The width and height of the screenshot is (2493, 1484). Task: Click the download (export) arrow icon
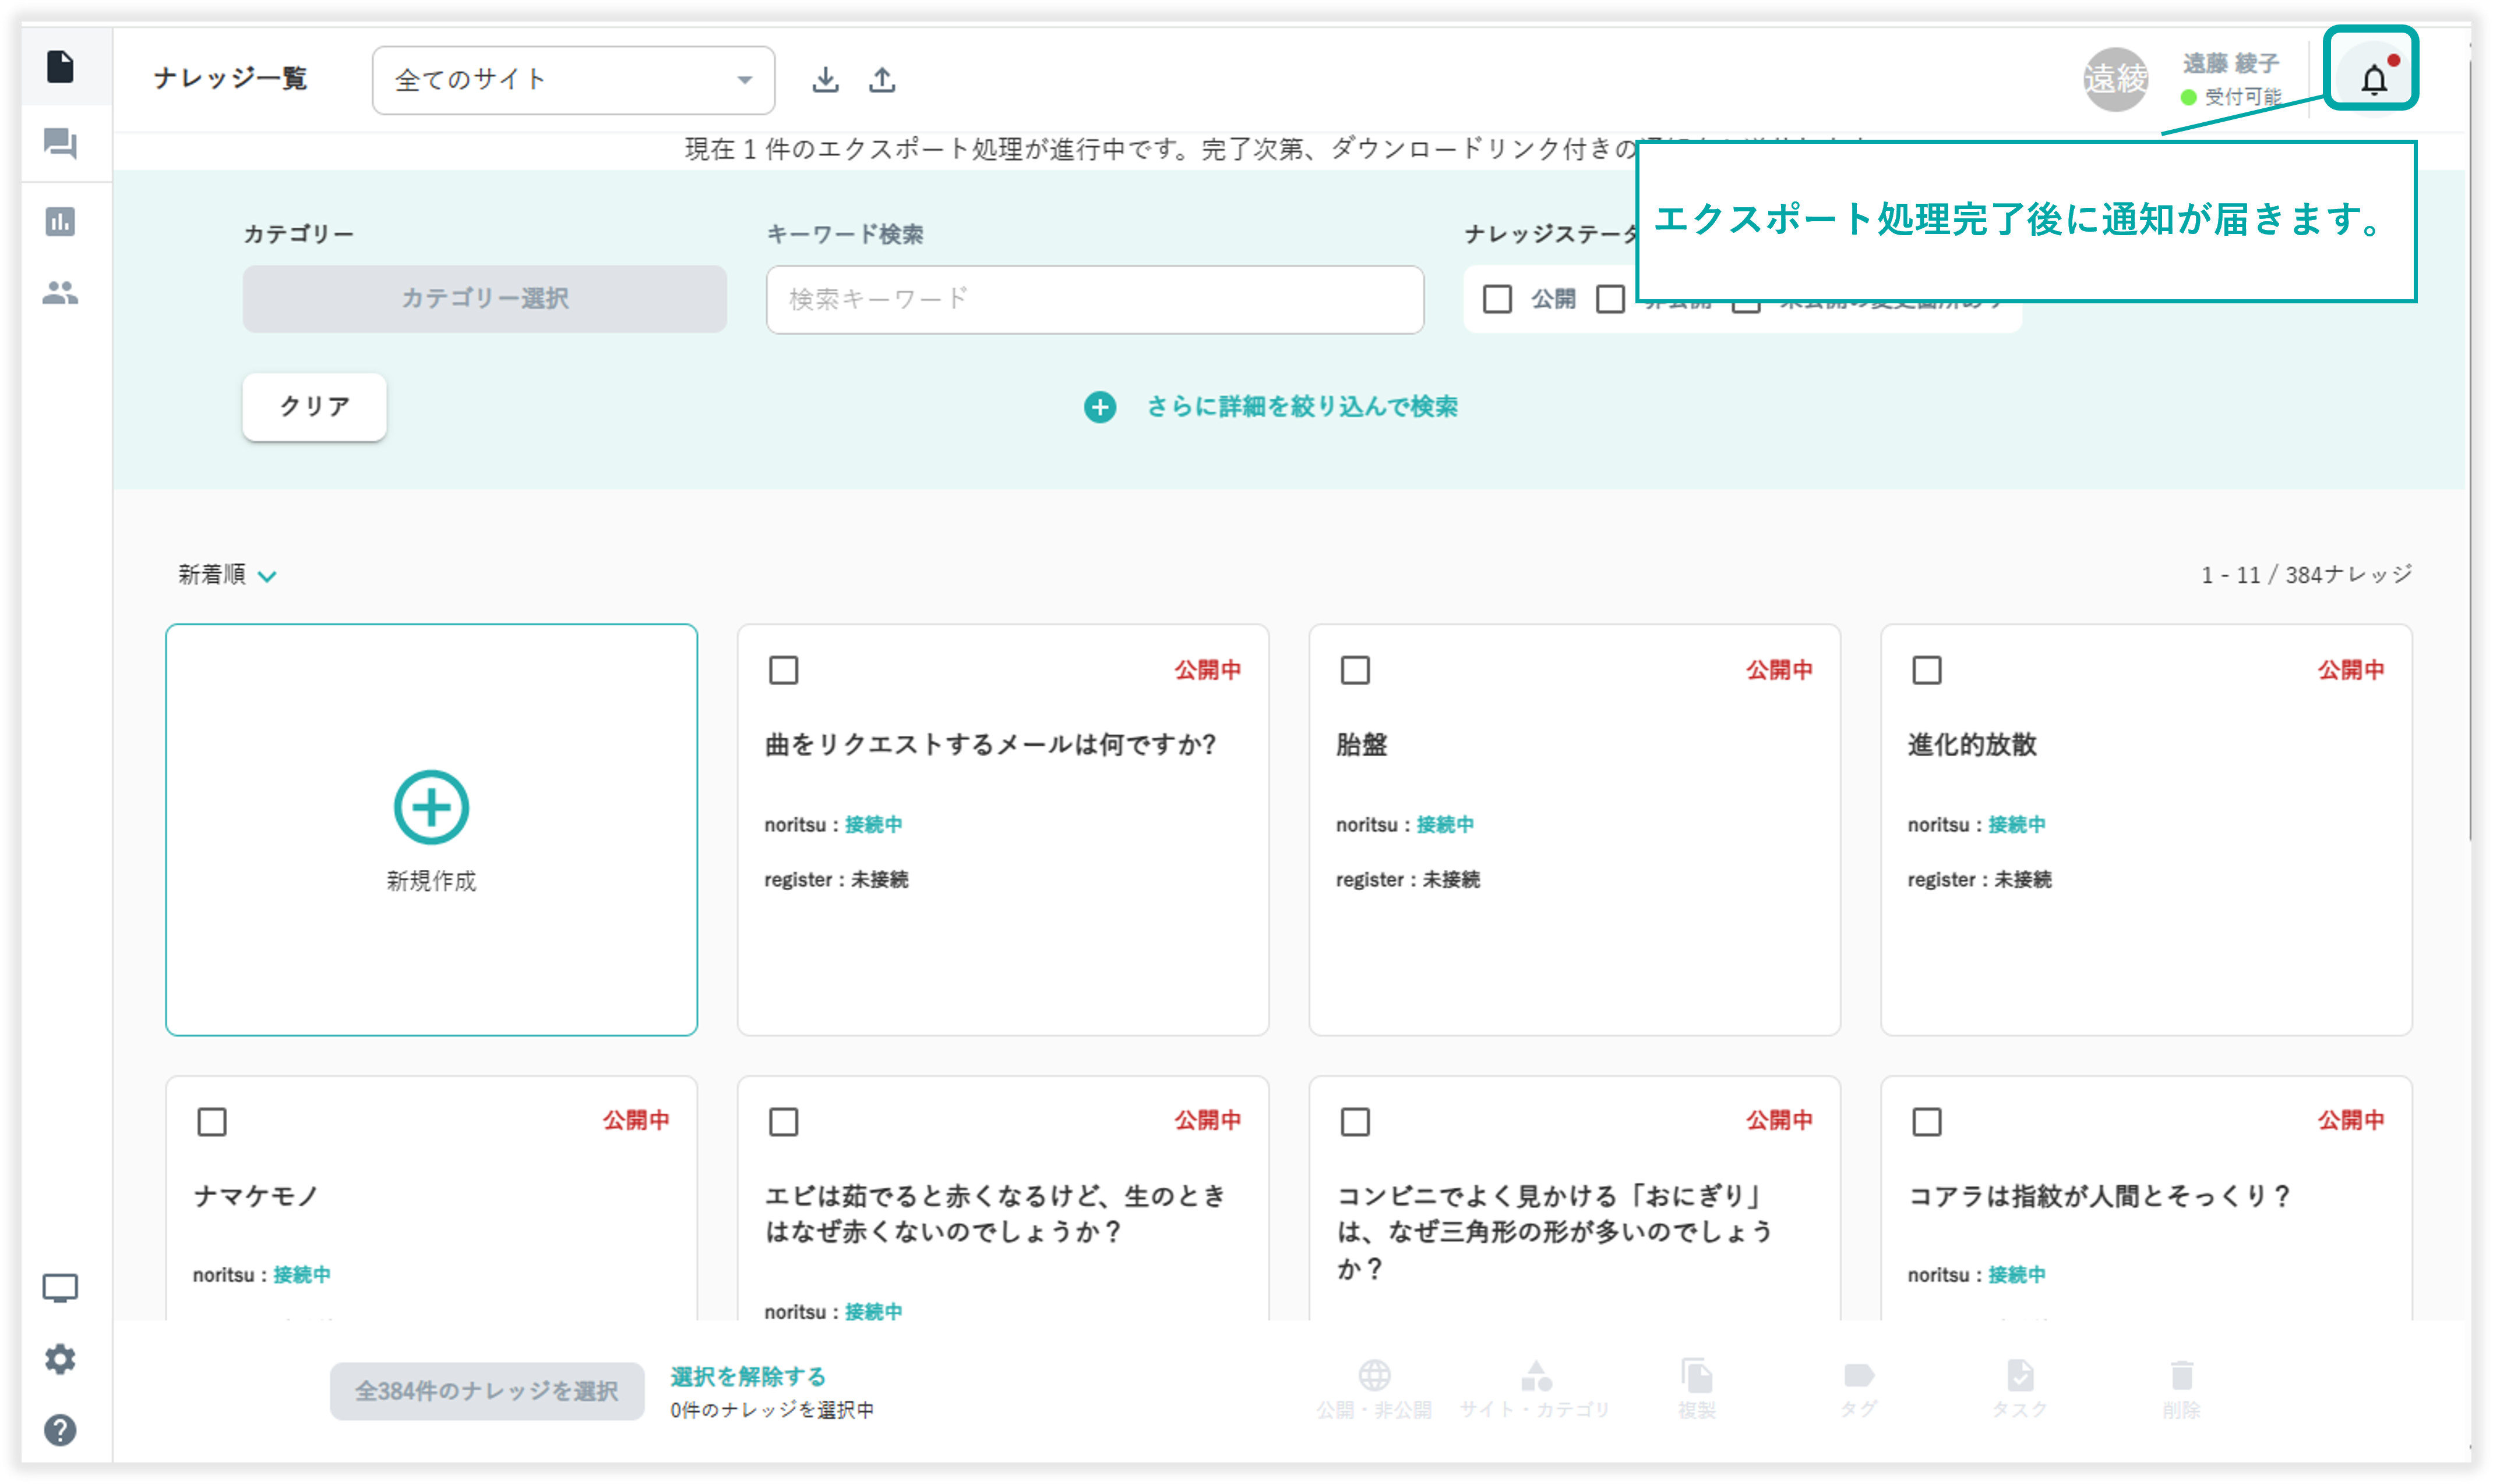click(826, 79)
